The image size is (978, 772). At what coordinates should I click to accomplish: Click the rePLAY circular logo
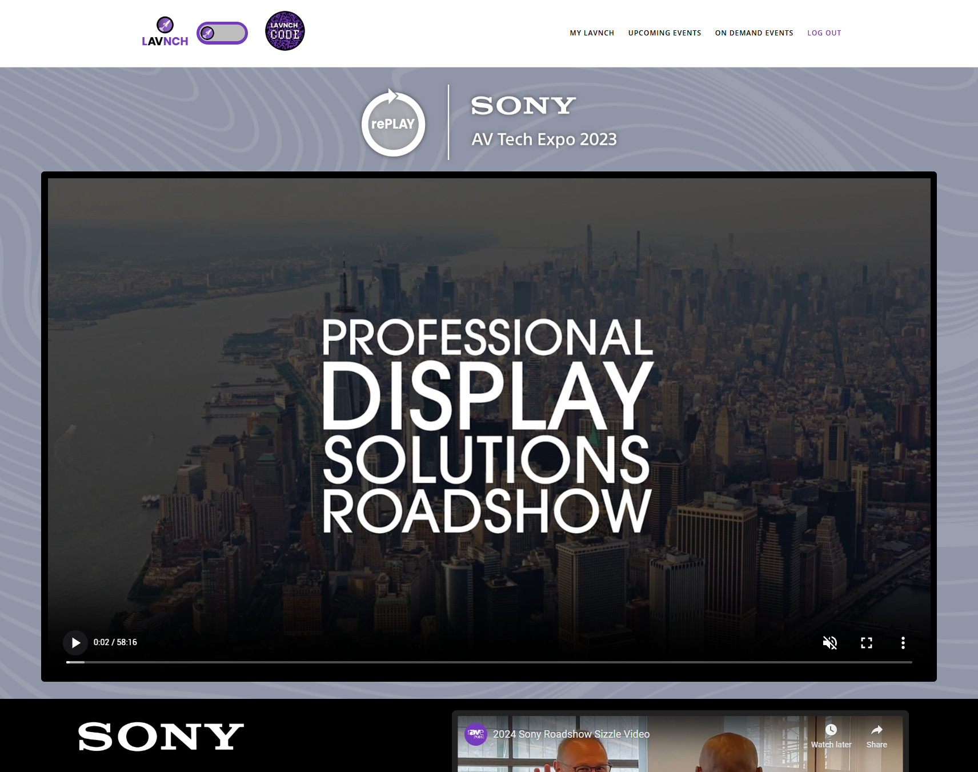click(393, 123)
